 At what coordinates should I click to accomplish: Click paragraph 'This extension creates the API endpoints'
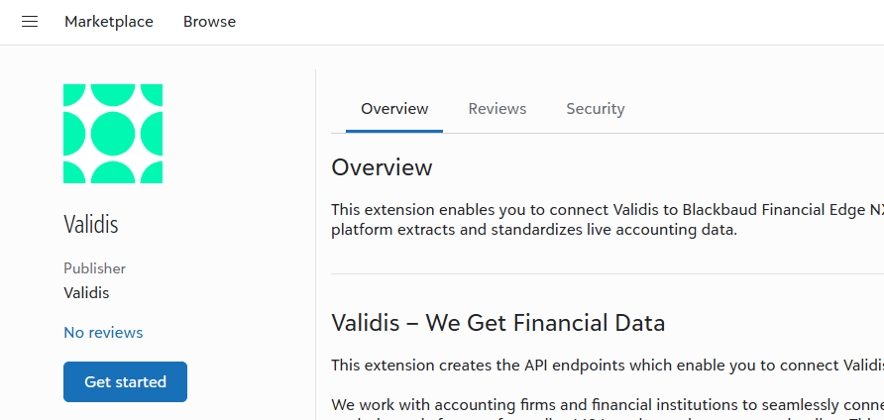click(x=608, y=366)
